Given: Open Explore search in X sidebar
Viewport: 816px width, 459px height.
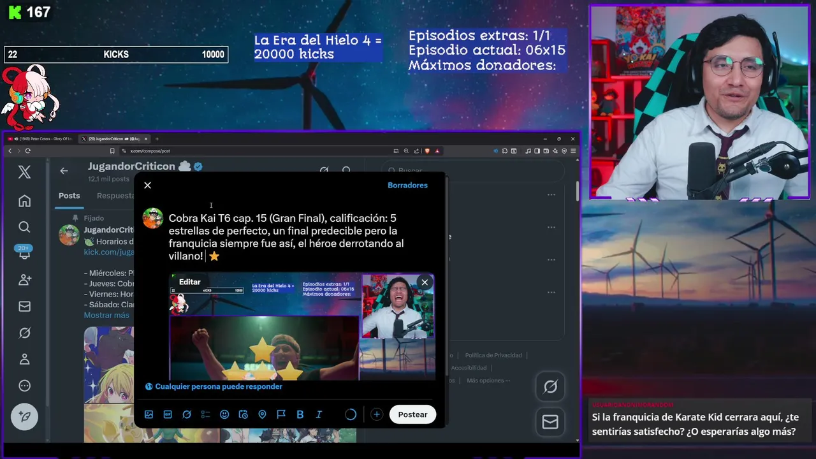Looking at the screenshot, I should pos(24,227).
